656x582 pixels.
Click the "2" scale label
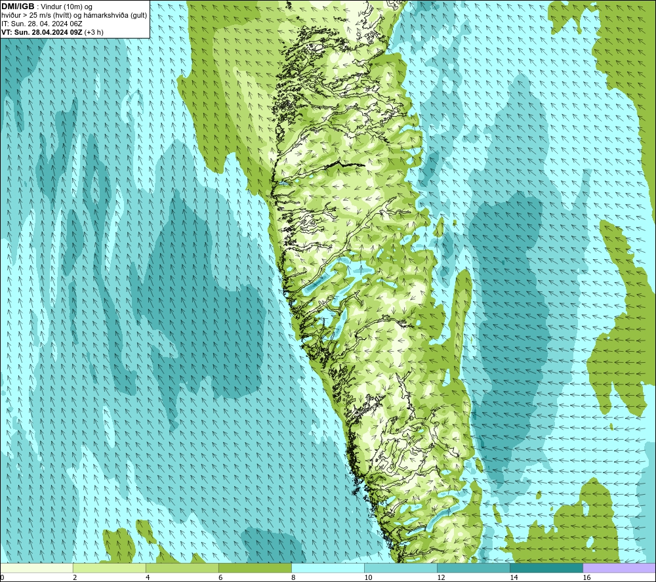coord(75,578)
